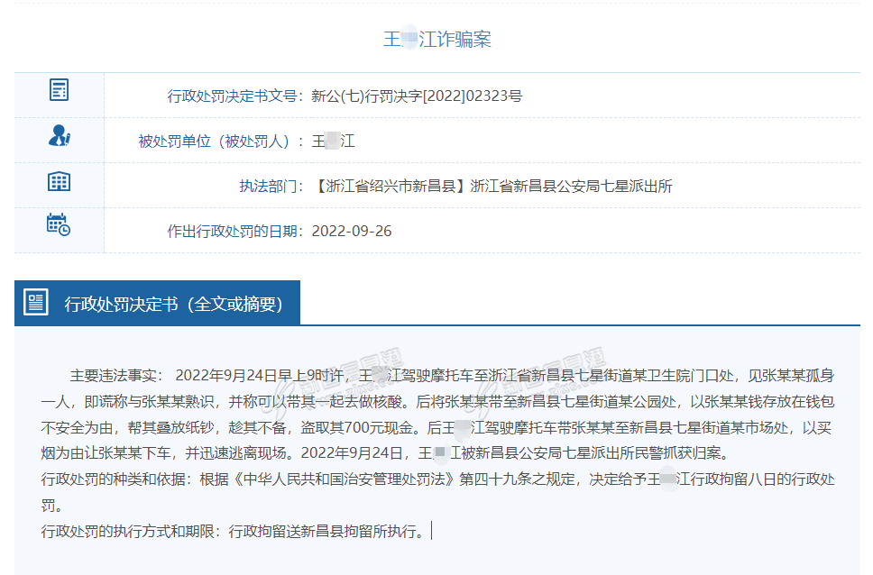Click the document icon in the 行政处罚决定书 header
This screenshot has width=873, height=575.
point(36,302)
